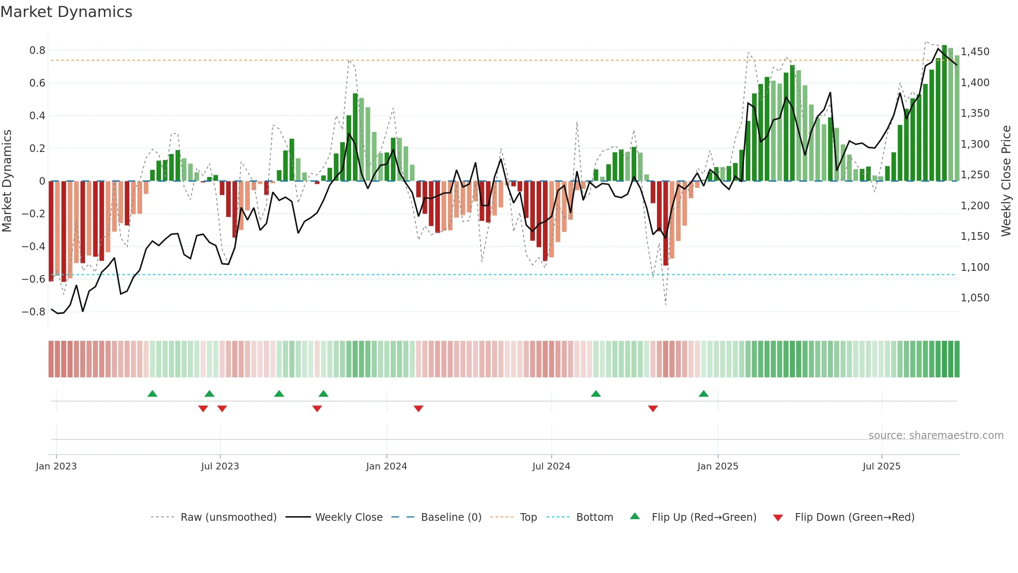Click the red flip-down triangle just after Jul 2023
This screenshot has height=573, width=1018.
pyautogui.click(x=222, y=409)
